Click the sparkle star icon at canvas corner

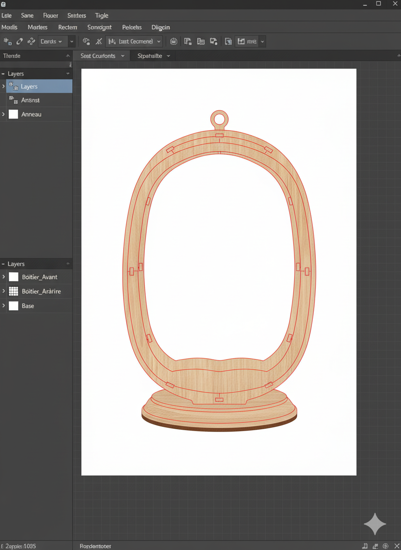pyautogui.click(x=375, y=524)
